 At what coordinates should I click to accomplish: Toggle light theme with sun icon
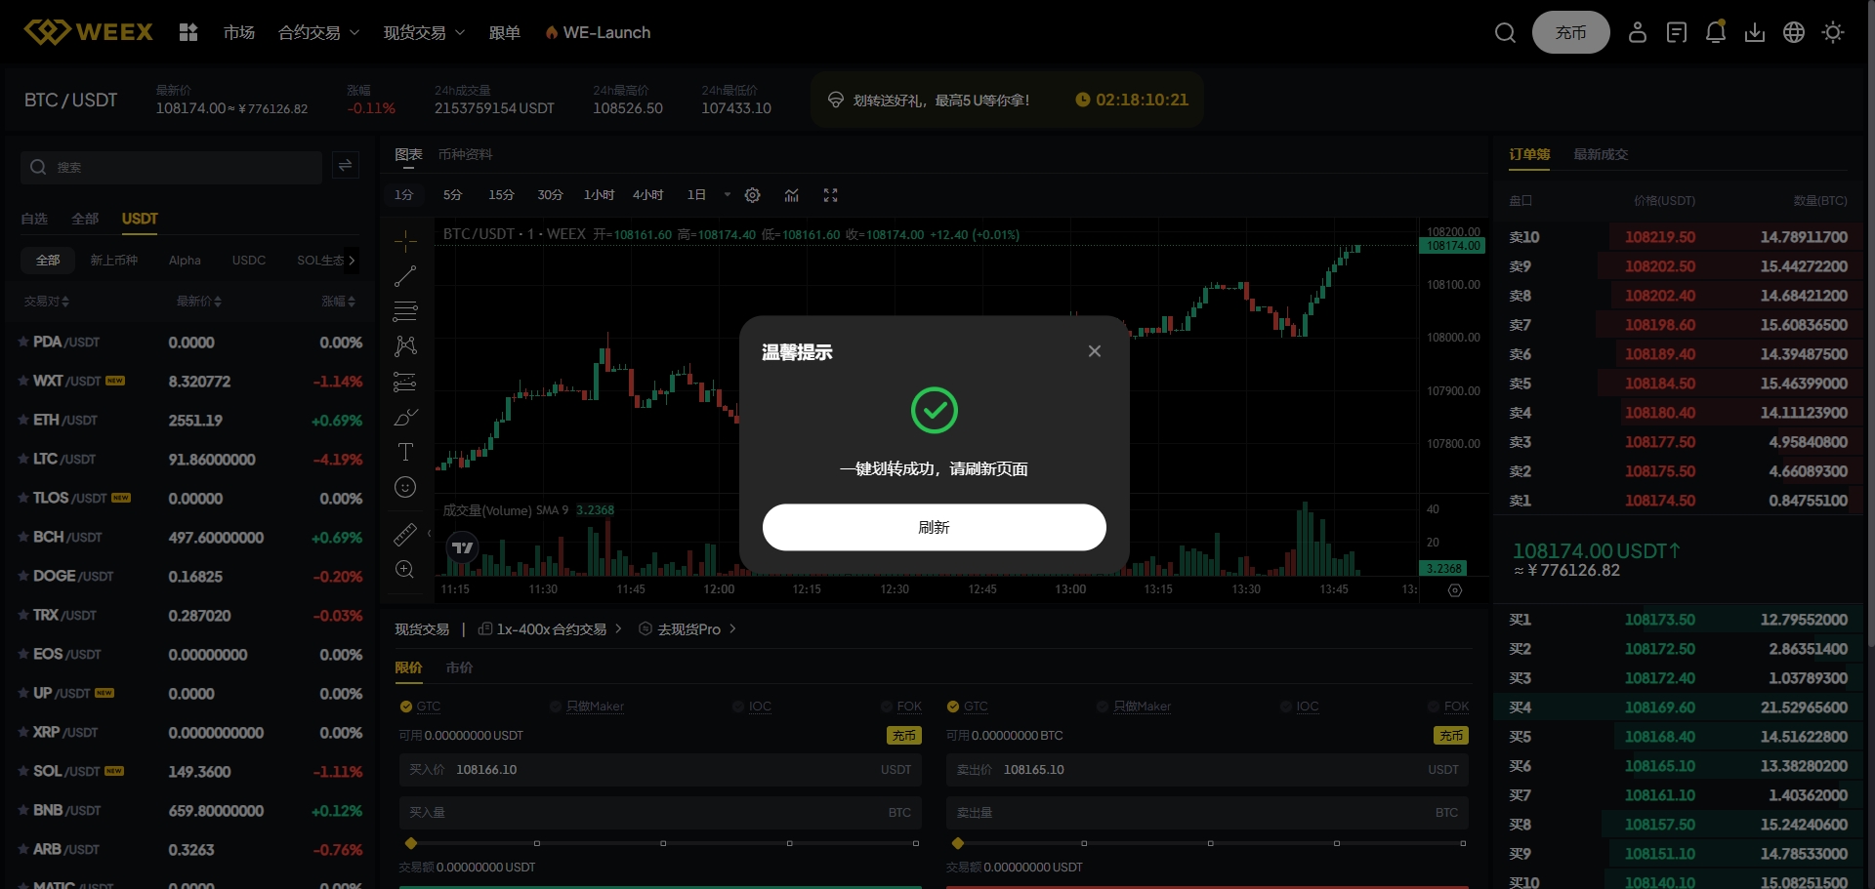point(1832,33)
